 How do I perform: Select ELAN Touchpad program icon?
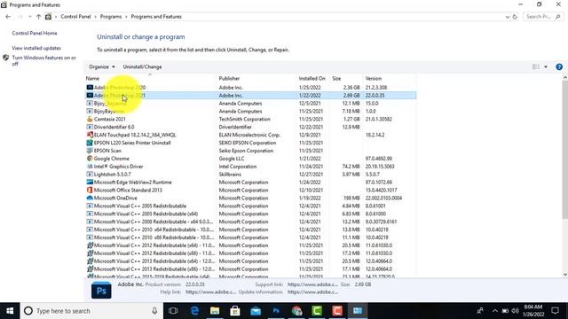[90, 135]
